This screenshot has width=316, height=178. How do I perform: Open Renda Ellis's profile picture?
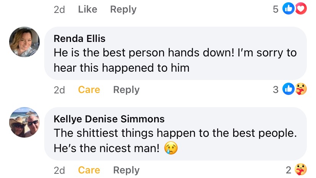[24, 42]
